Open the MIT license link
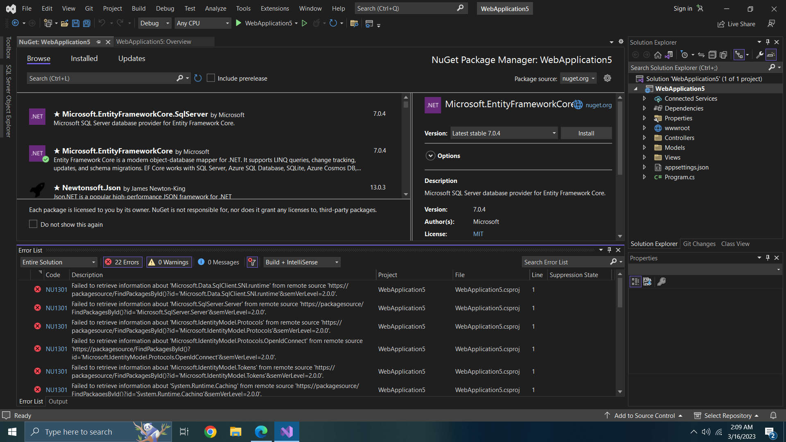 [478, 234]
